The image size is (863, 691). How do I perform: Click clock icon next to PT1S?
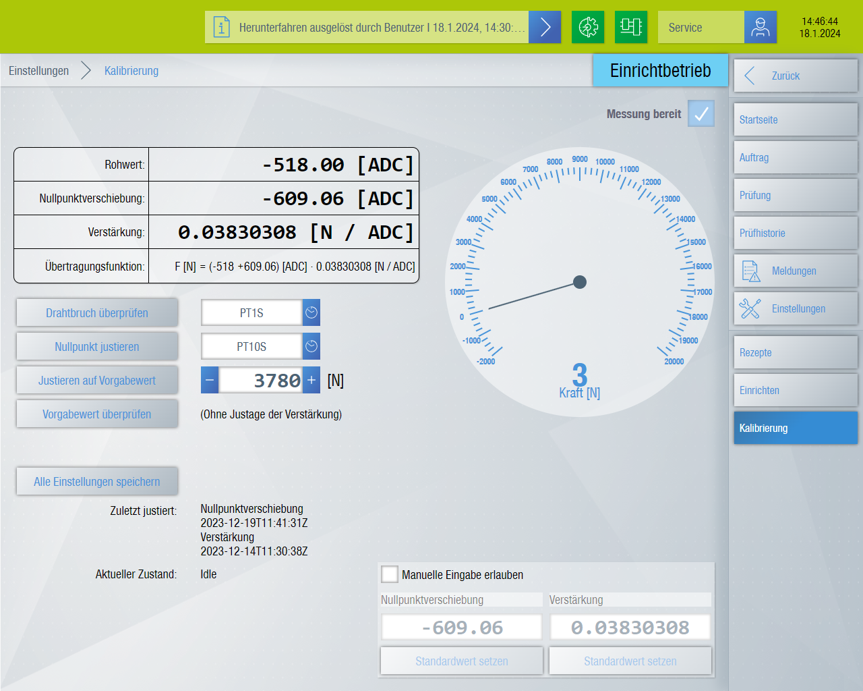pyautogui.click(x=311, y=312)
